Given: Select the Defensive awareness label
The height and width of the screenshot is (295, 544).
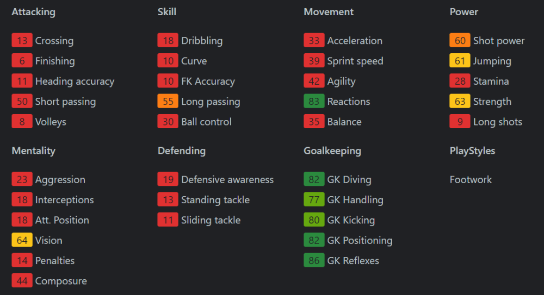Looking at the screenshot, I should tap(227, 180).
